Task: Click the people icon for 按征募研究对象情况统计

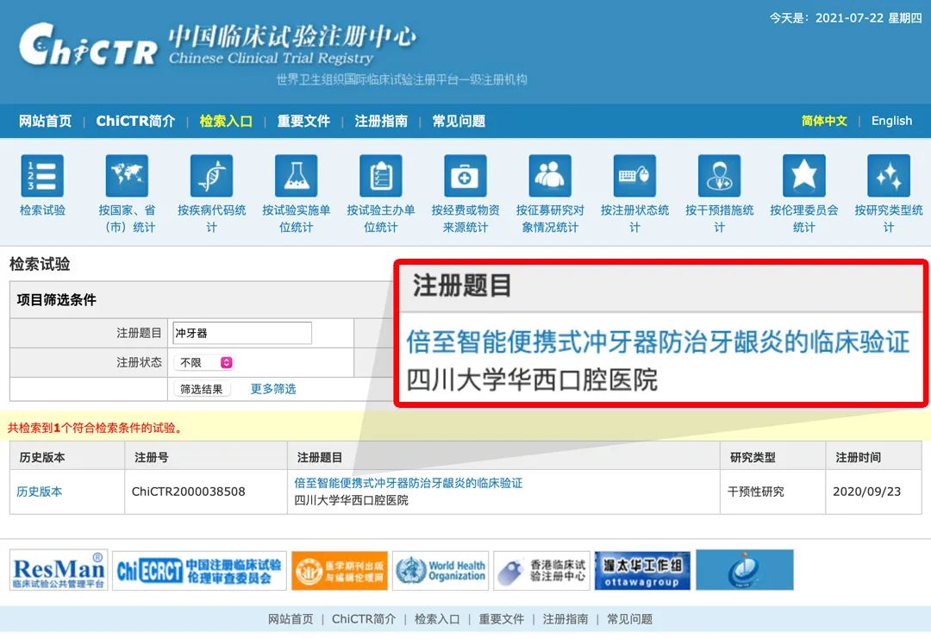Action: coord(550,176)
